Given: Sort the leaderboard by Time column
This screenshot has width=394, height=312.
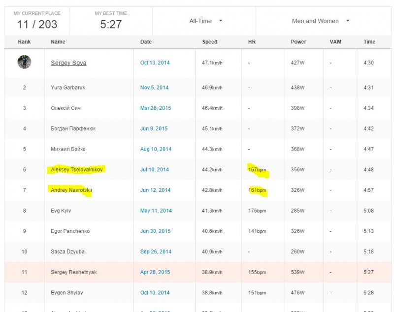Looking at the screenshot, I should tap(369, 42).
